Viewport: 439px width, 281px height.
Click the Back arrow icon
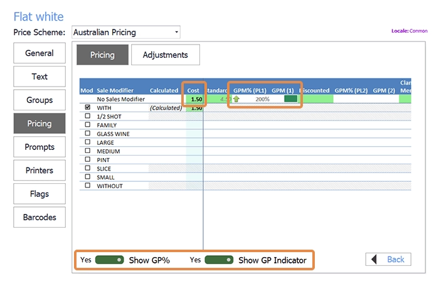[x=374, y=260]
